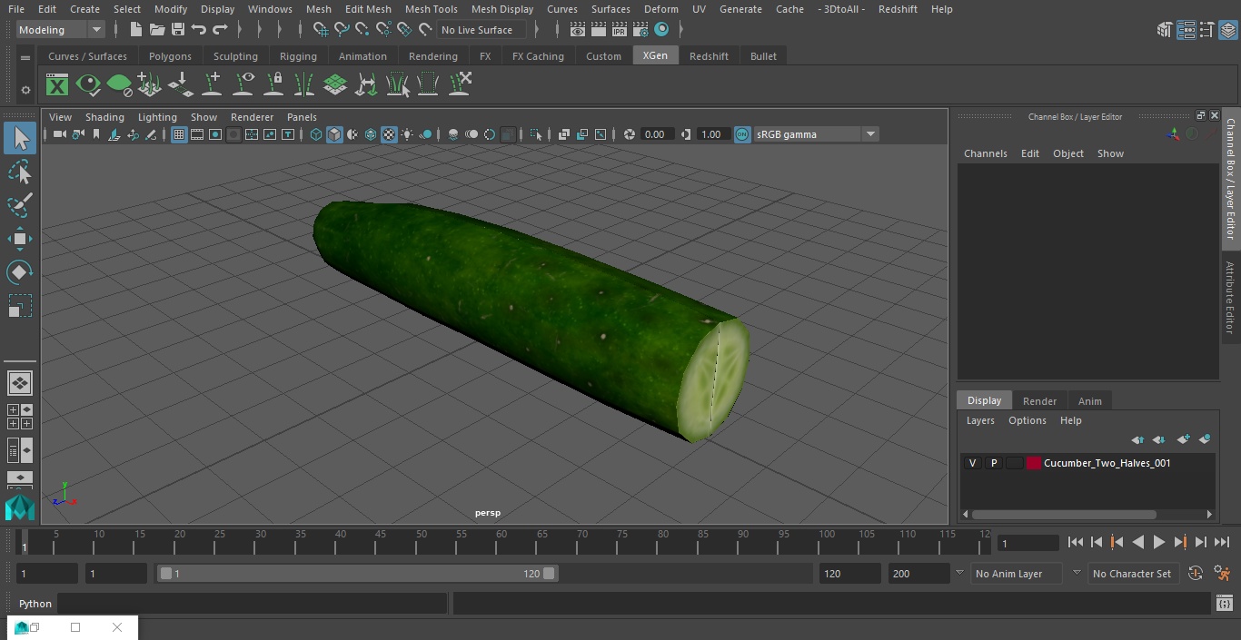Click the current frame input field
Image resolution: width=1241 pixels, height=640 pixels.
pyautogui.click(x=1028, y=543)
